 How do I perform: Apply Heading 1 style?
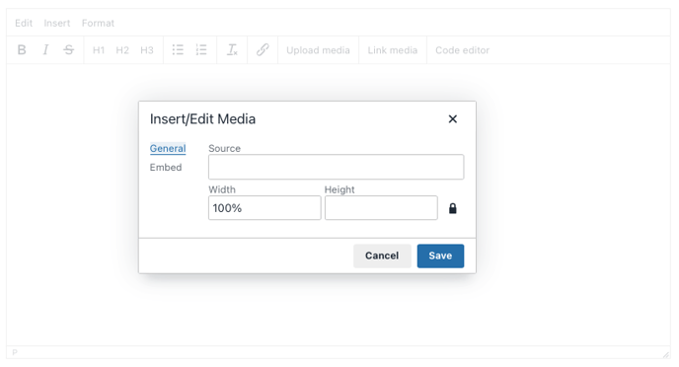[x=99, y=50]
